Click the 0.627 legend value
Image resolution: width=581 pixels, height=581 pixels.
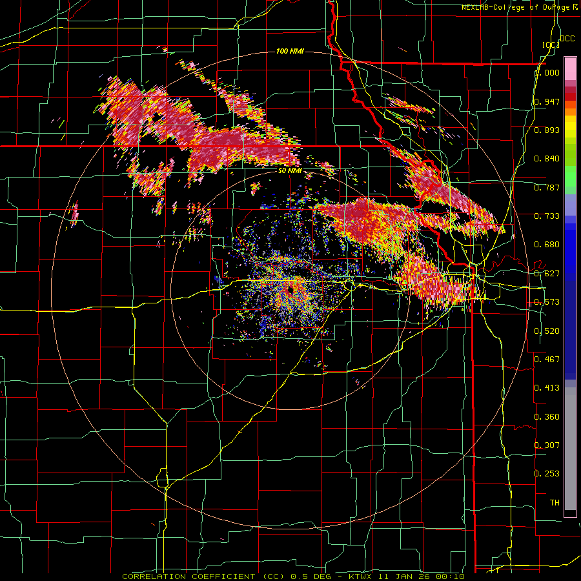(x=547, y=274)
